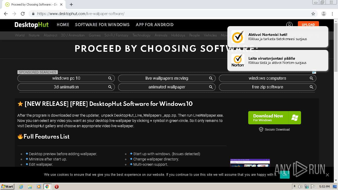Select the Holidays category
The width and height of the screenshot is (338, 190).
178,35
